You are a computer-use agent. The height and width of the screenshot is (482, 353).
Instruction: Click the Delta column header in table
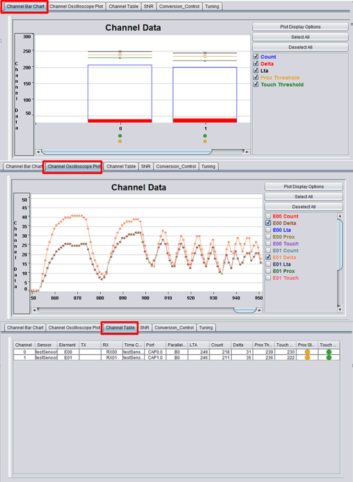click(241, 345)
